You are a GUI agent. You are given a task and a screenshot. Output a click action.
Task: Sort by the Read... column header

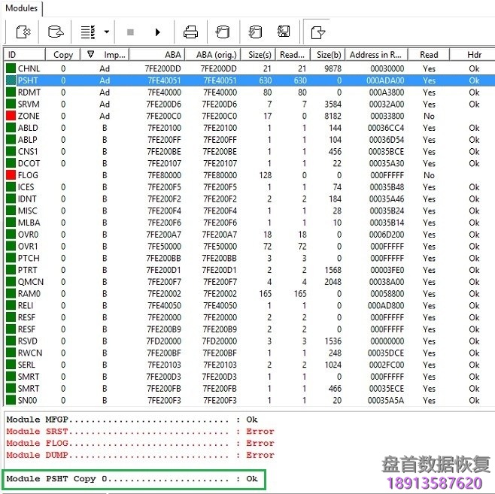293,55
